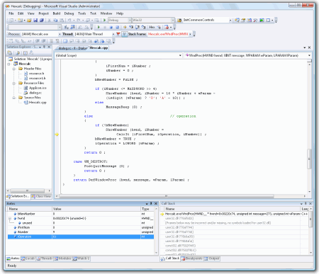Screen dimensions: 319x274
Task: Toggle the show threads in source button
Action: coord(125,34)
